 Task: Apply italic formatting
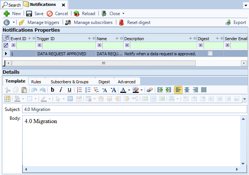(61, 90)
